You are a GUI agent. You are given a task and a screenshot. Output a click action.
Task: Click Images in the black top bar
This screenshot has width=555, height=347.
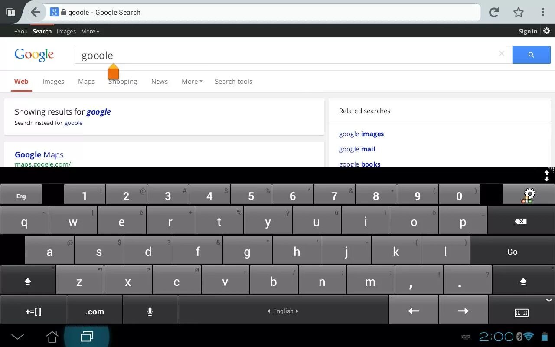(66, 31)
